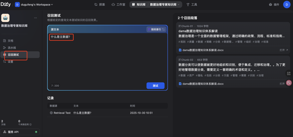This screenshot has height=137, width=293.
Task: Click the #隐私 tag on Chunk-02
Action: pos(199,75)
